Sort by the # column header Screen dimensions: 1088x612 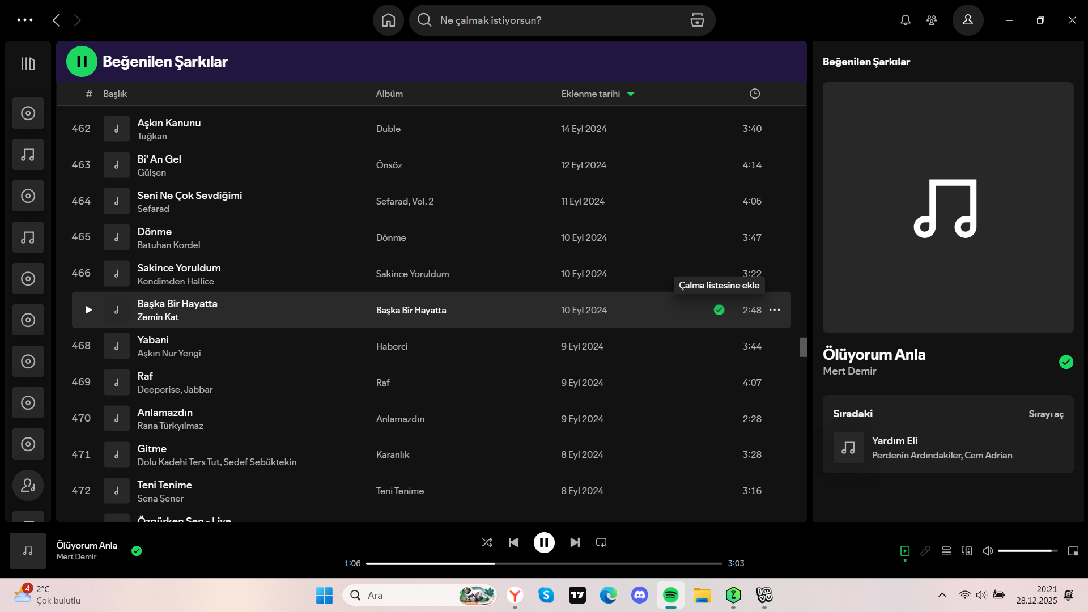[89, 94]
